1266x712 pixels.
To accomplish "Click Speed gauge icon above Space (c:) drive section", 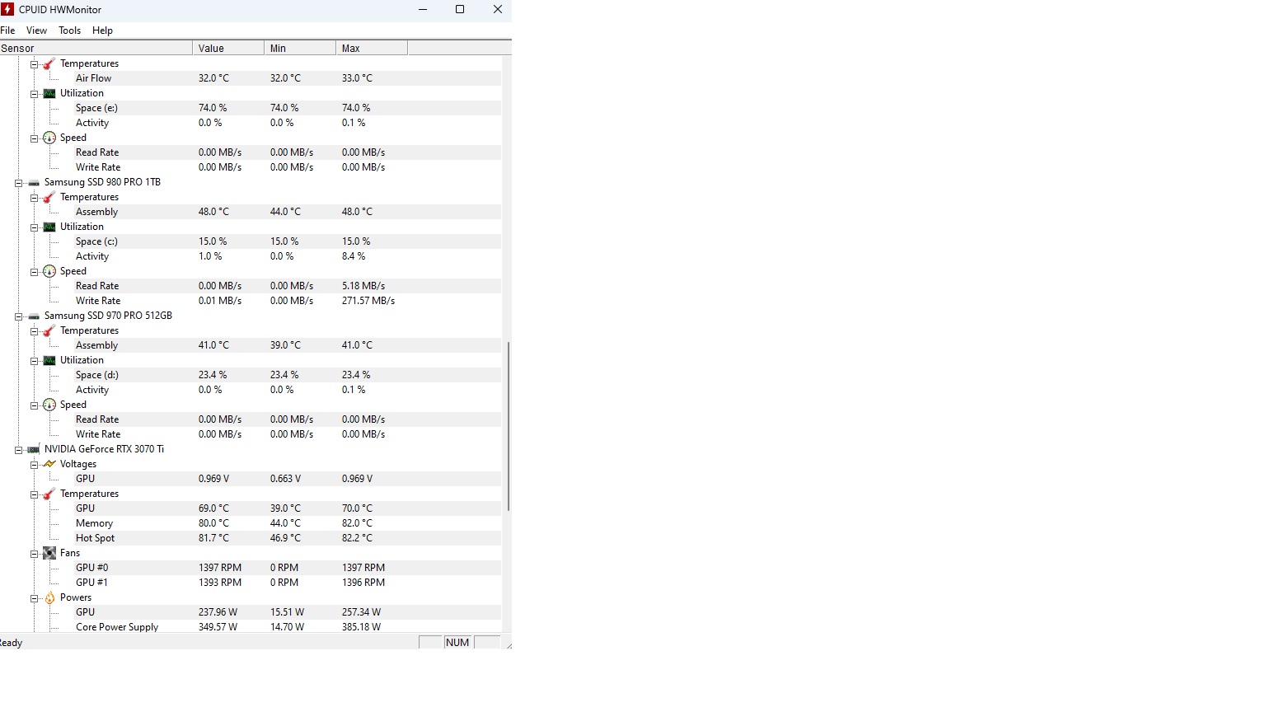I will (x=49, y=138).
